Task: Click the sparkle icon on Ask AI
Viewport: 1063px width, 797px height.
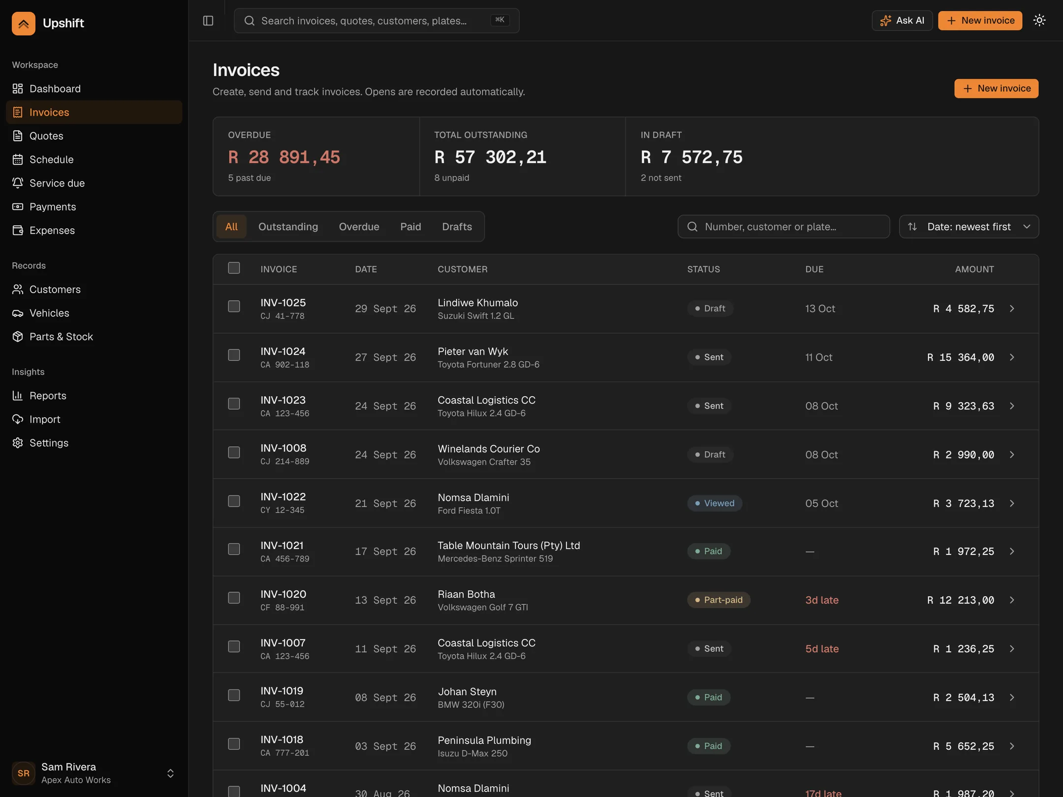Action: 886,21
